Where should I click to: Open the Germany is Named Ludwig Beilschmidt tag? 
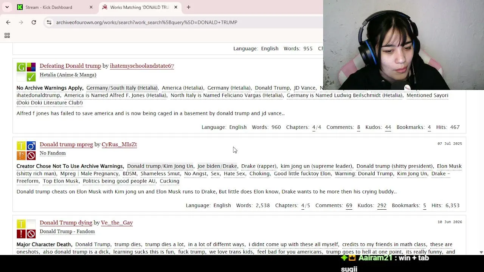coord(344,95)
